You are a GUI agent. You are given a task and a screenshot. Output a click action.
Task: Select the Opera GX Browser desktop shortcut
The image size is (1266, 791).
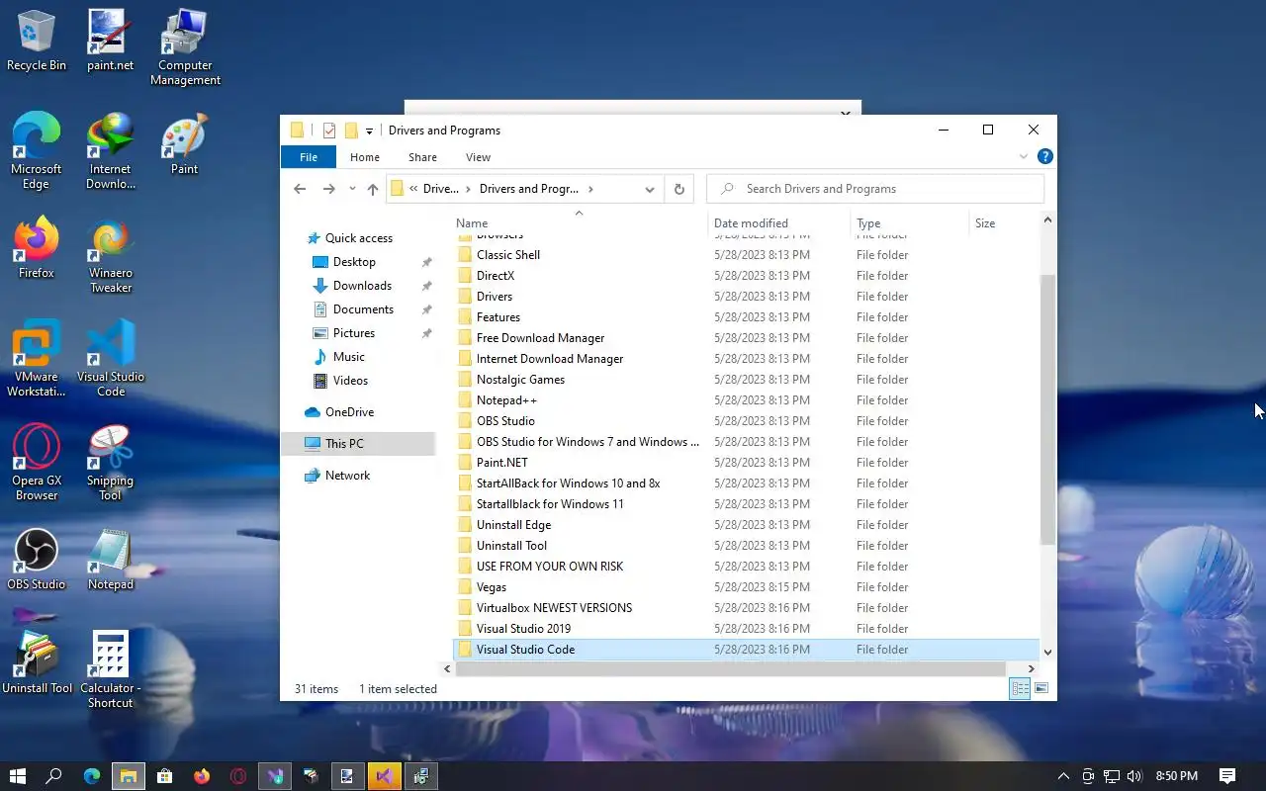click(x=37, y=463)
